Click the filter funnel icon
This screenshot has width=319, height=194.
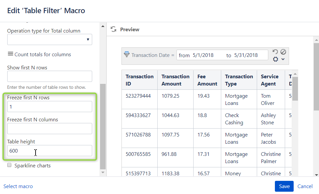127,54
